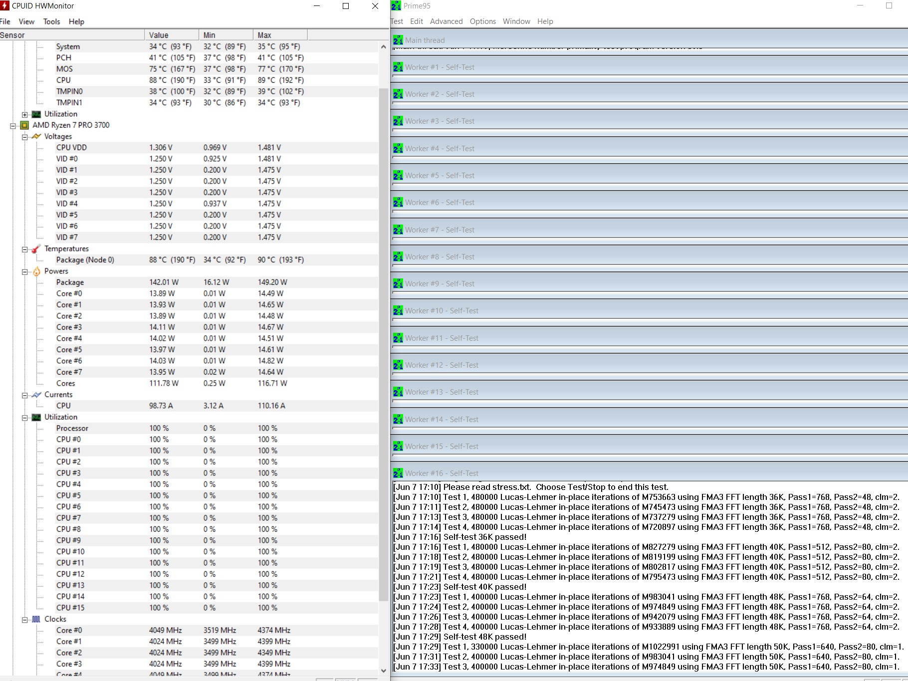
Task: Click the Max column header
Action: click(x=280, y=35)
